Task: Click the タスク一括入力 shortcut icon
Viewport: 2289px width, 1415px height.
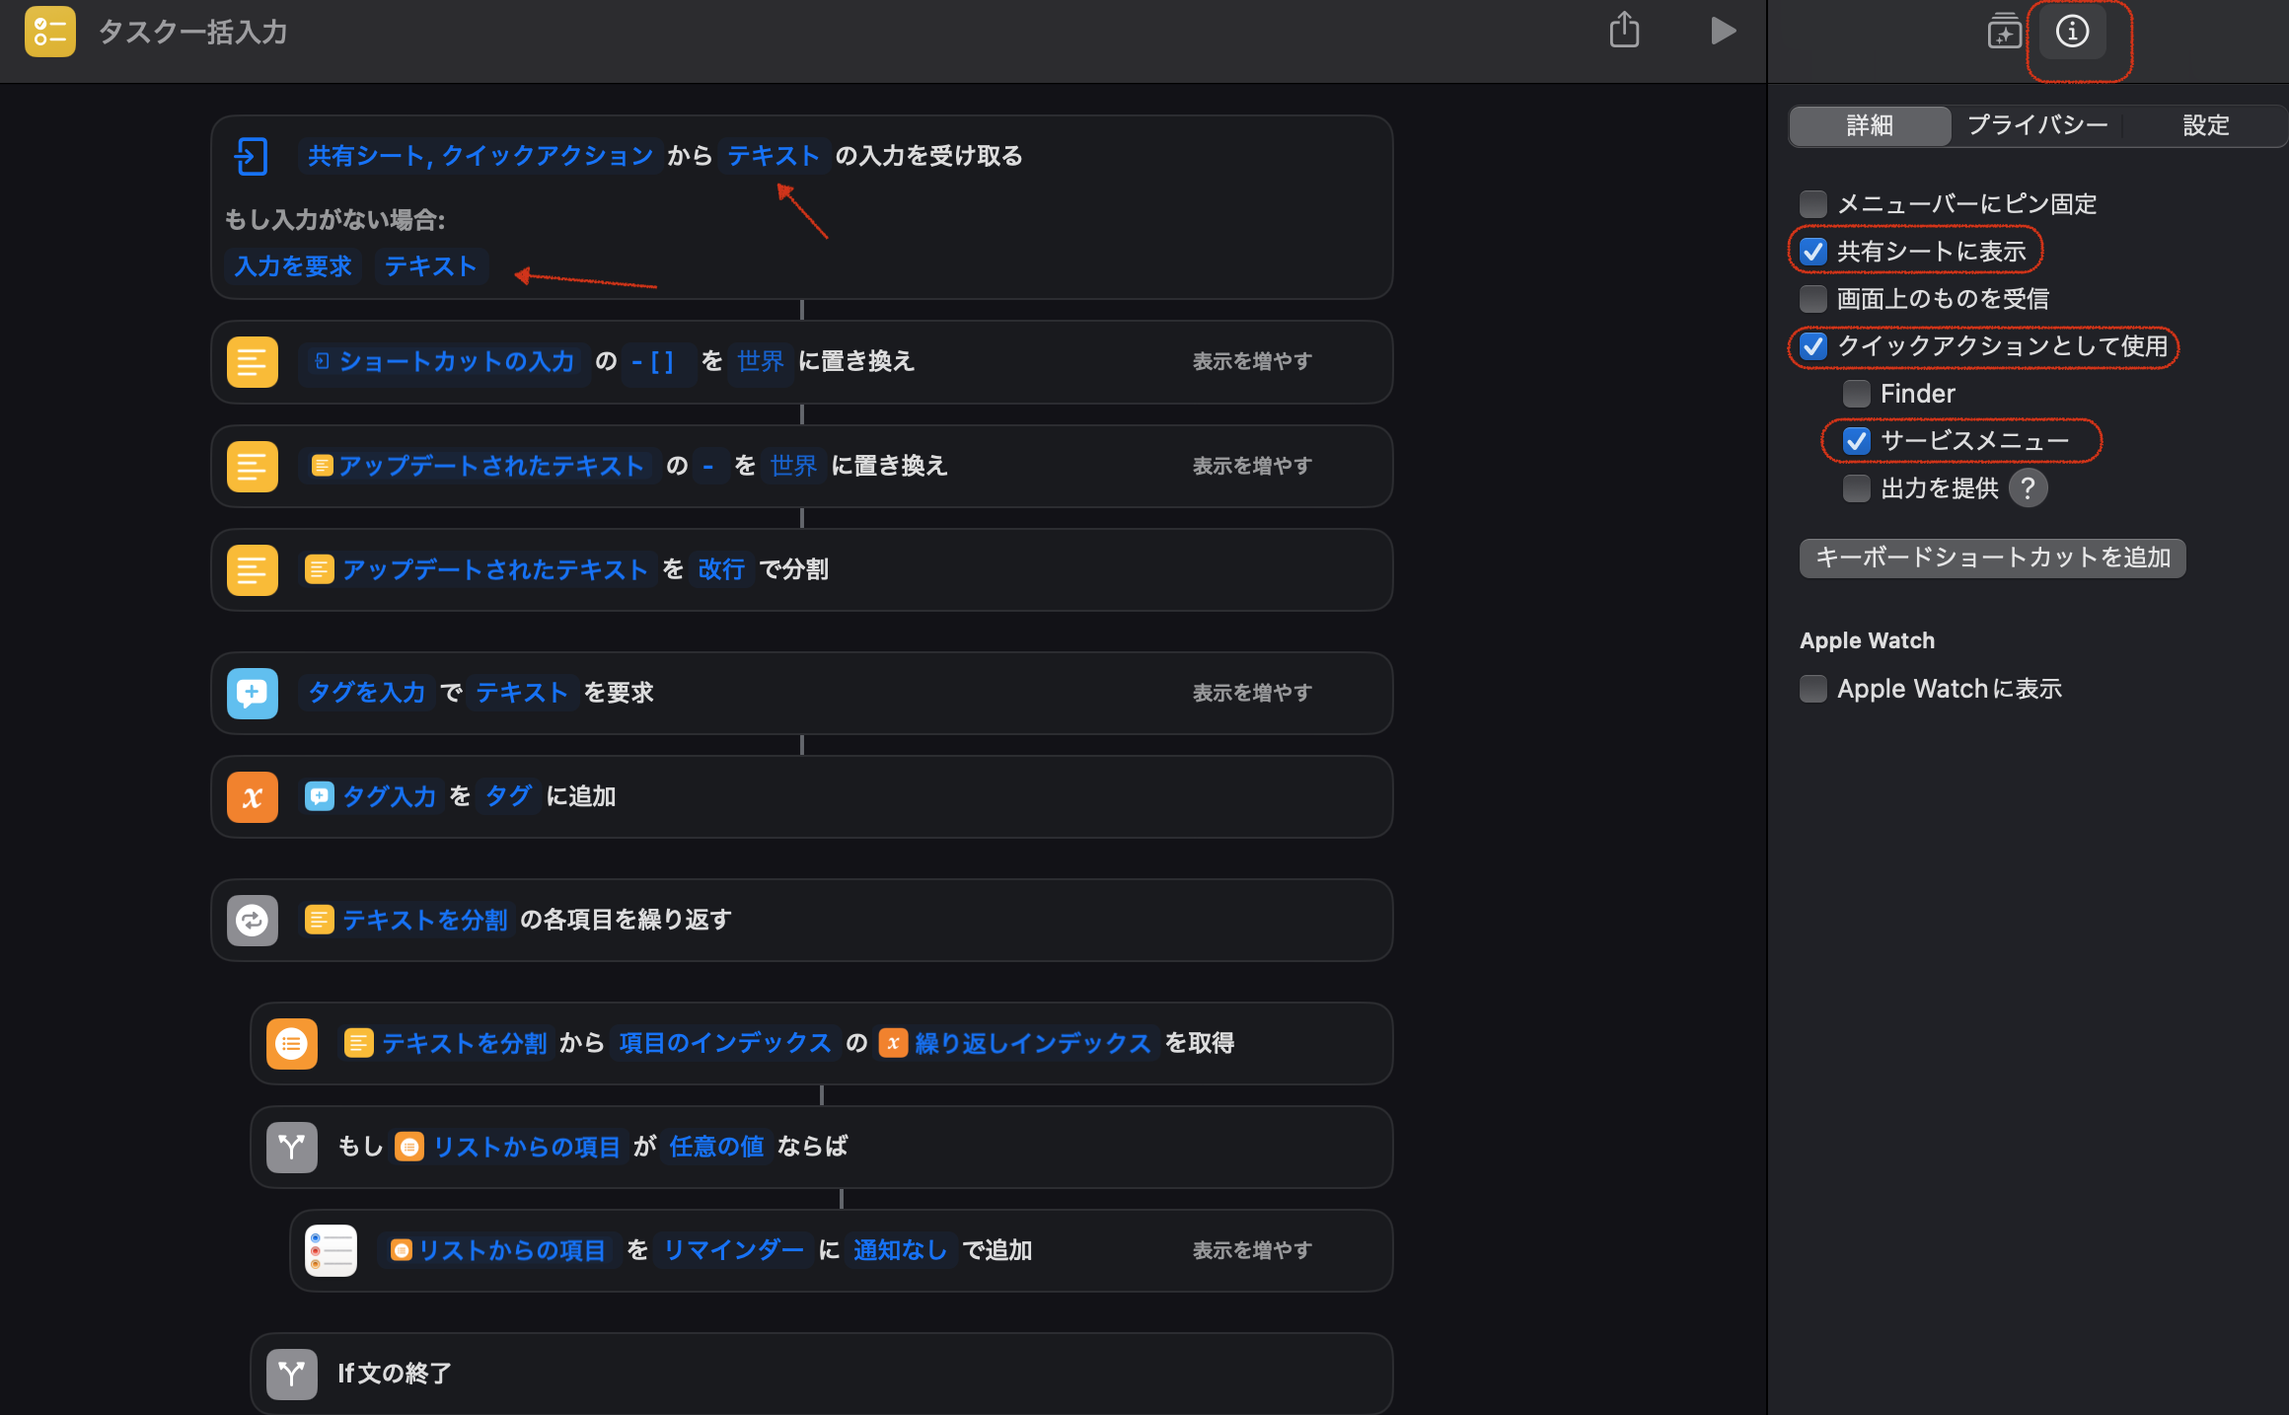Action: click(49, 31)
